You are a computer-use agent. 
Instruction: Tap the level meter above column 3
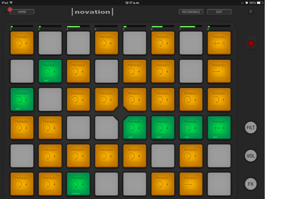(78, 27)
